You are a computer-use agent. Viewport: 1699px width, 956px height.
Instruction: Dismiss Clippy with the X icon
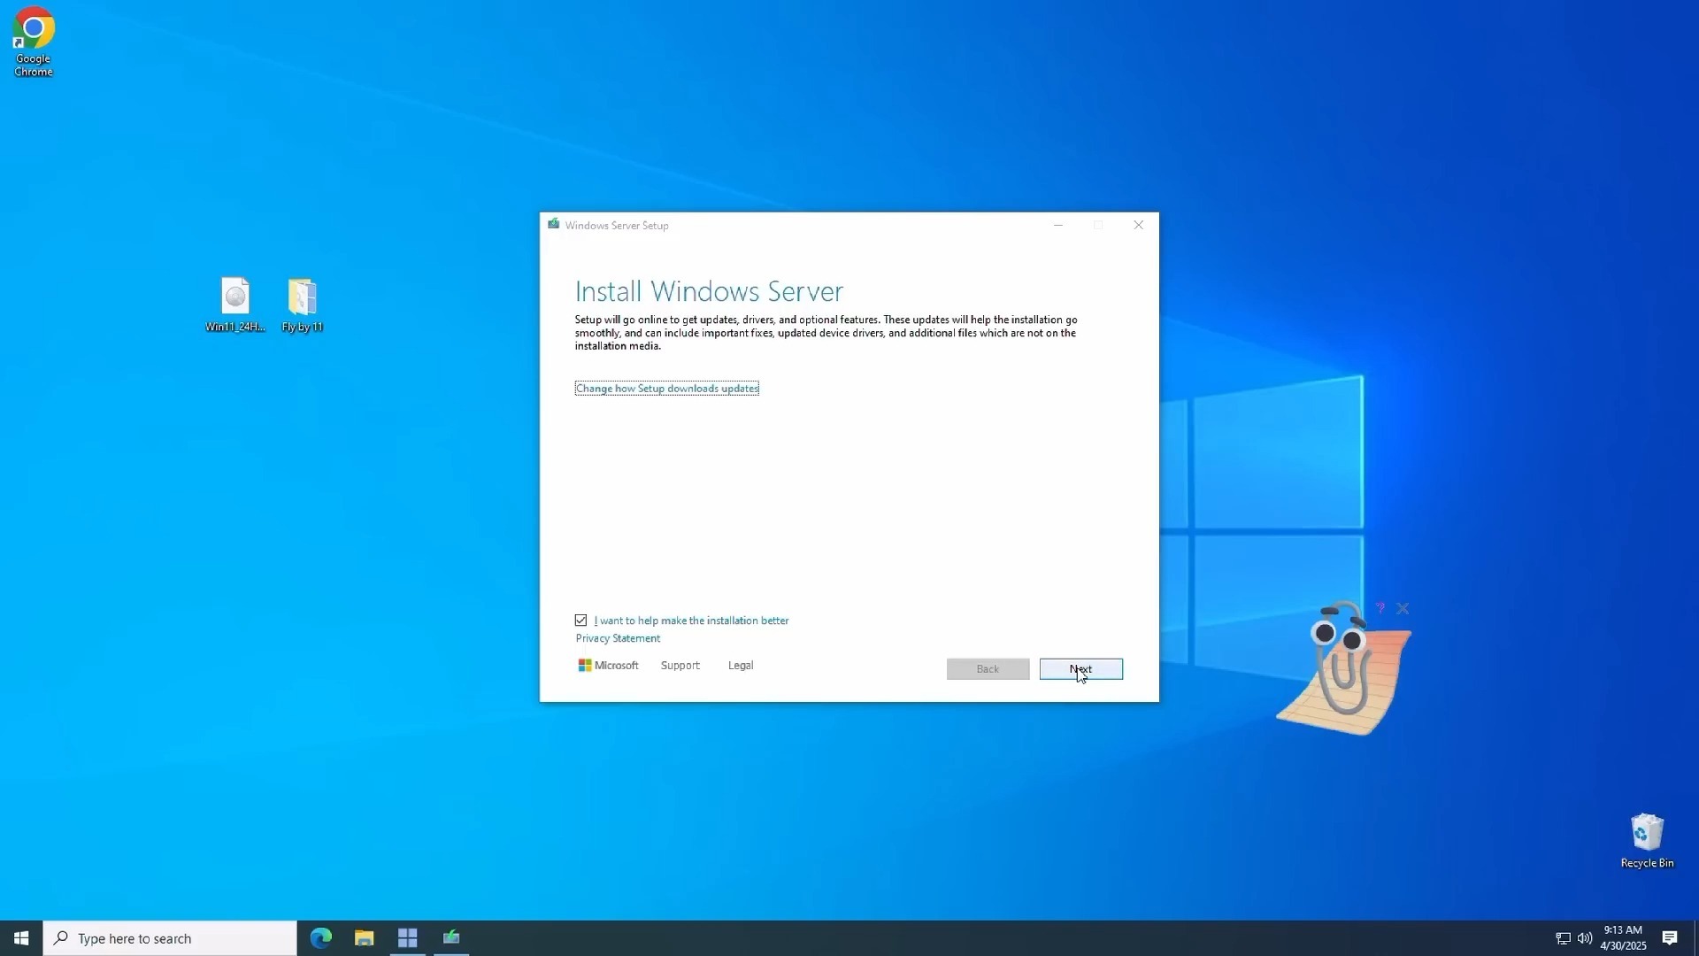[x=1403, y=609]
